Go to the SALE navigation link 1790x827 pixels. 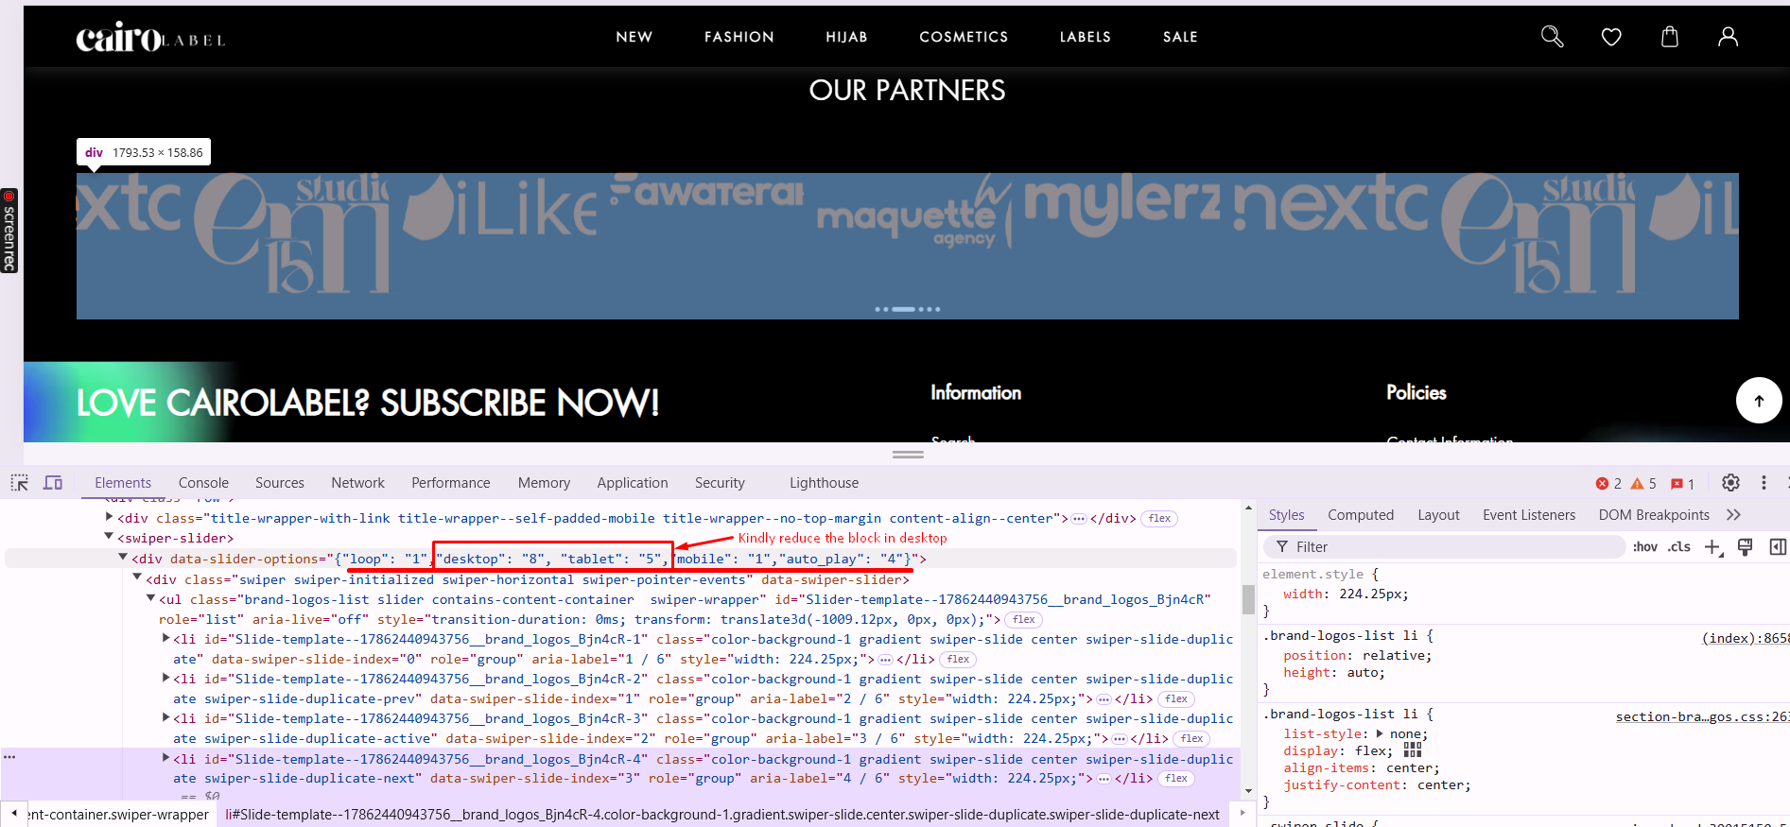point(1180,37)
